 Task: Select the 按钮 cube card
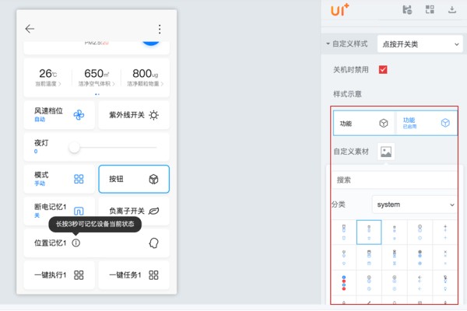[x=134, y=179]
